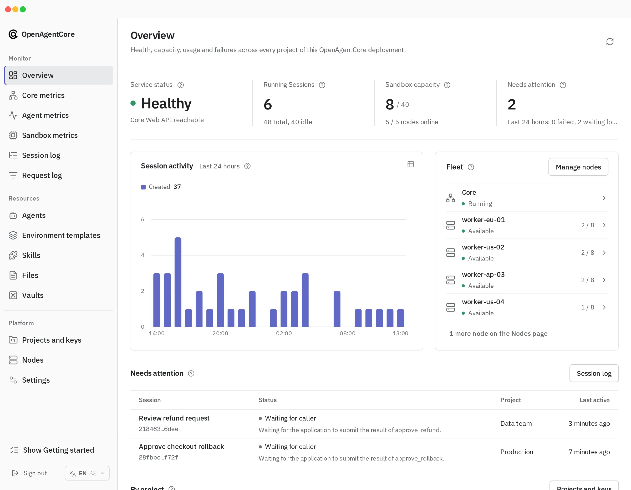Click the Sign out arrow icon
Image resolution: width=631 pixels, height=490 pixels.
click(15, 473)
